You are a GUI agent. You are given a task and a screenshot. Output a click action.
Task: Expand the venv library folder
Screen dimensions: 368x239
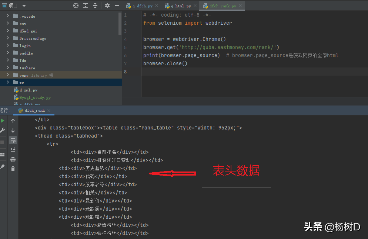(x=8, y=75)
